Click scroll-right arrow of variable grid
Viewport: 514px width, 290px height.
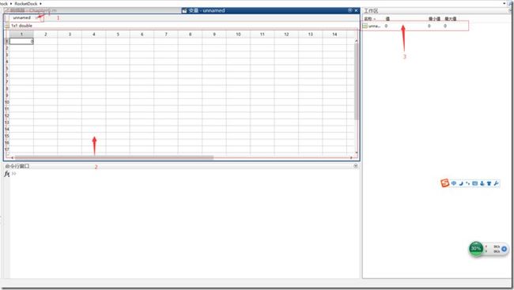coord(351,157)
